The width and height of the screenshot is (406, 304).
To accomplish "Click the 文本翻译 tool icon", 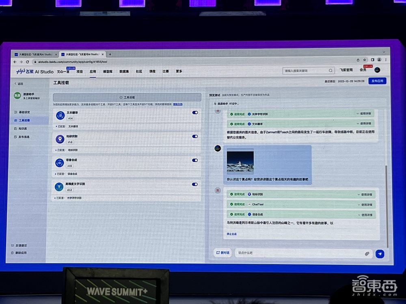I will 60,116.
